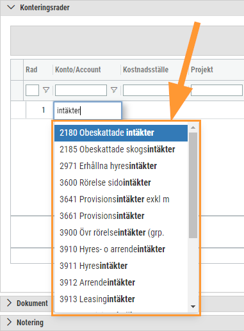Click the suggestion list scrollbar thumb
Viewport: 244px width, 331px height.
pyautogui.click(x=193, y=185)
